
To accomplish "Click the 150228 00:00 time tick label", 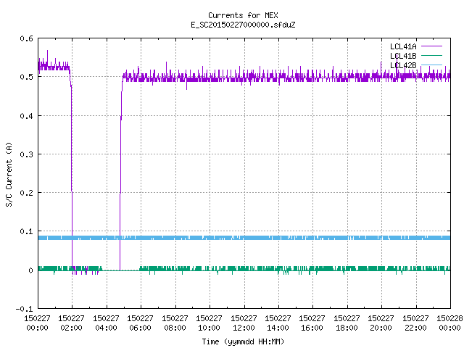I will (x=449, y=323).
